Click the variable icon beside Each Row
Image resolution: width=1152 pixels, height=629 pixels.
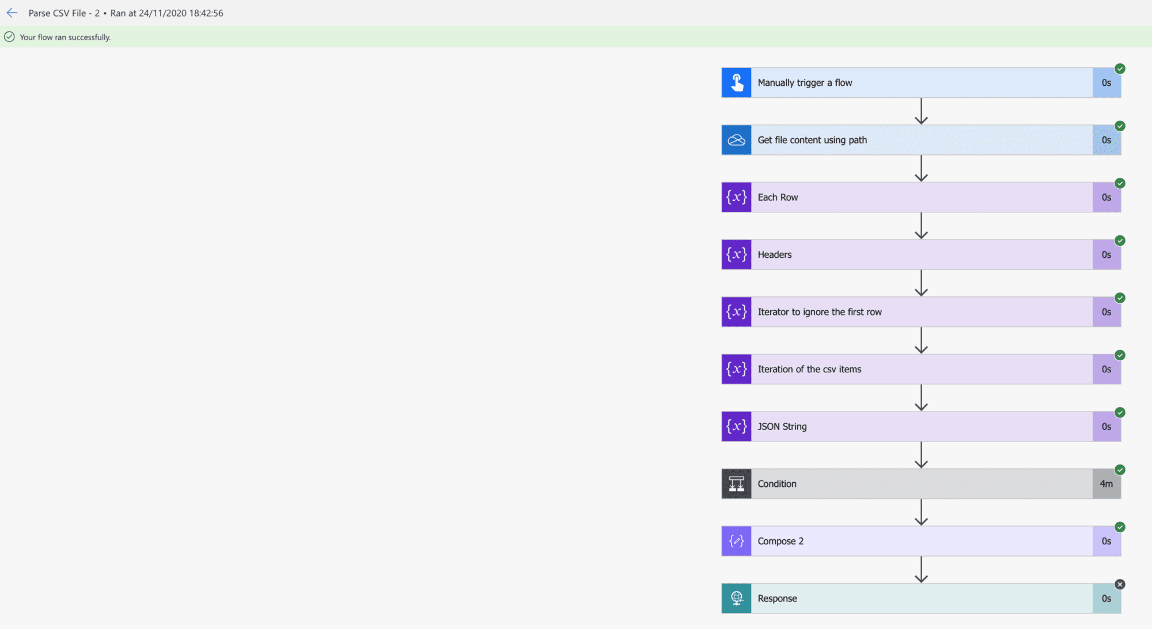(736, 197)
